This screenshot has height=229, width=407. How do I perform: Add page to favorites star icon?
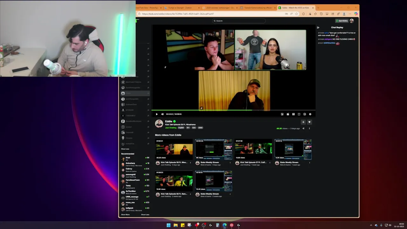pos(297,14)
